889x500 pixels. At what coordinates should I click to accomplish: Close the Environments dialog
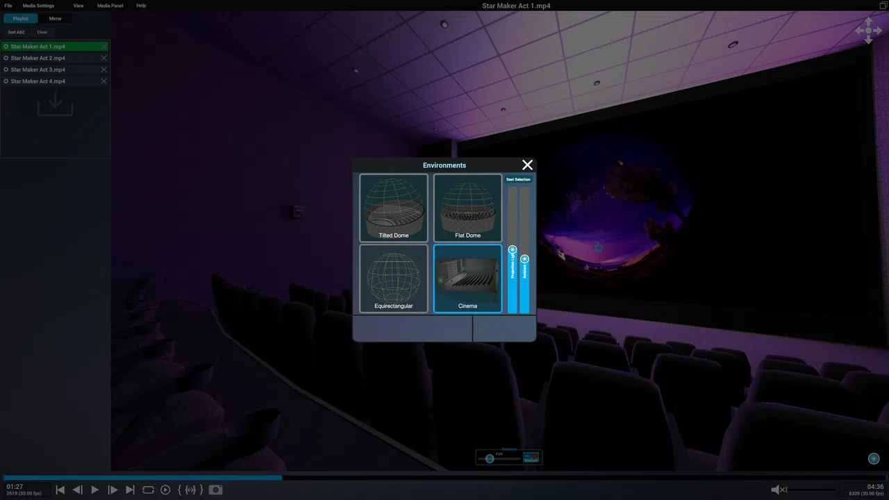(528, 165)
